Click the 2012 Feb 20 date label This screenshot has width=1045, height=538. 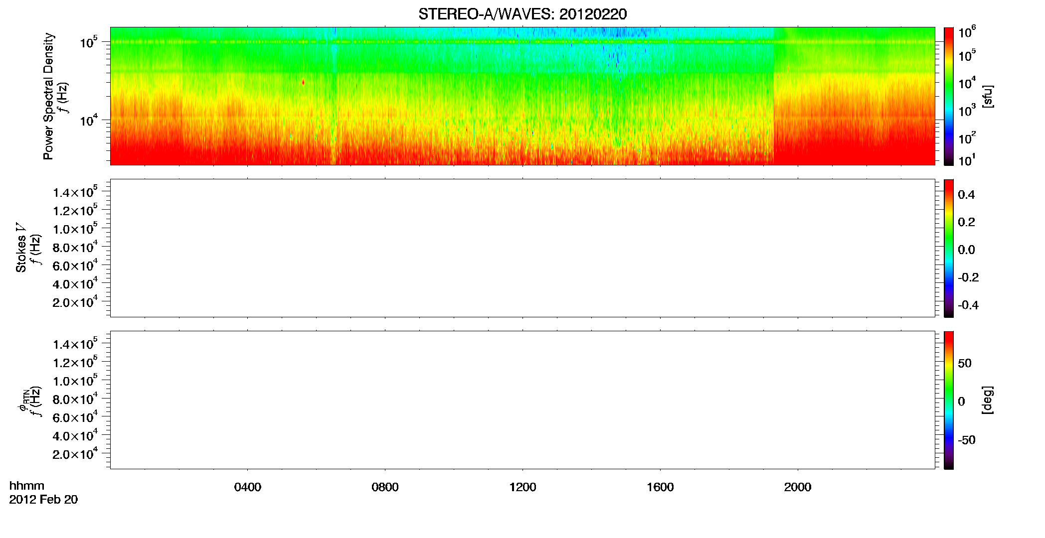(x=43, y=500)
